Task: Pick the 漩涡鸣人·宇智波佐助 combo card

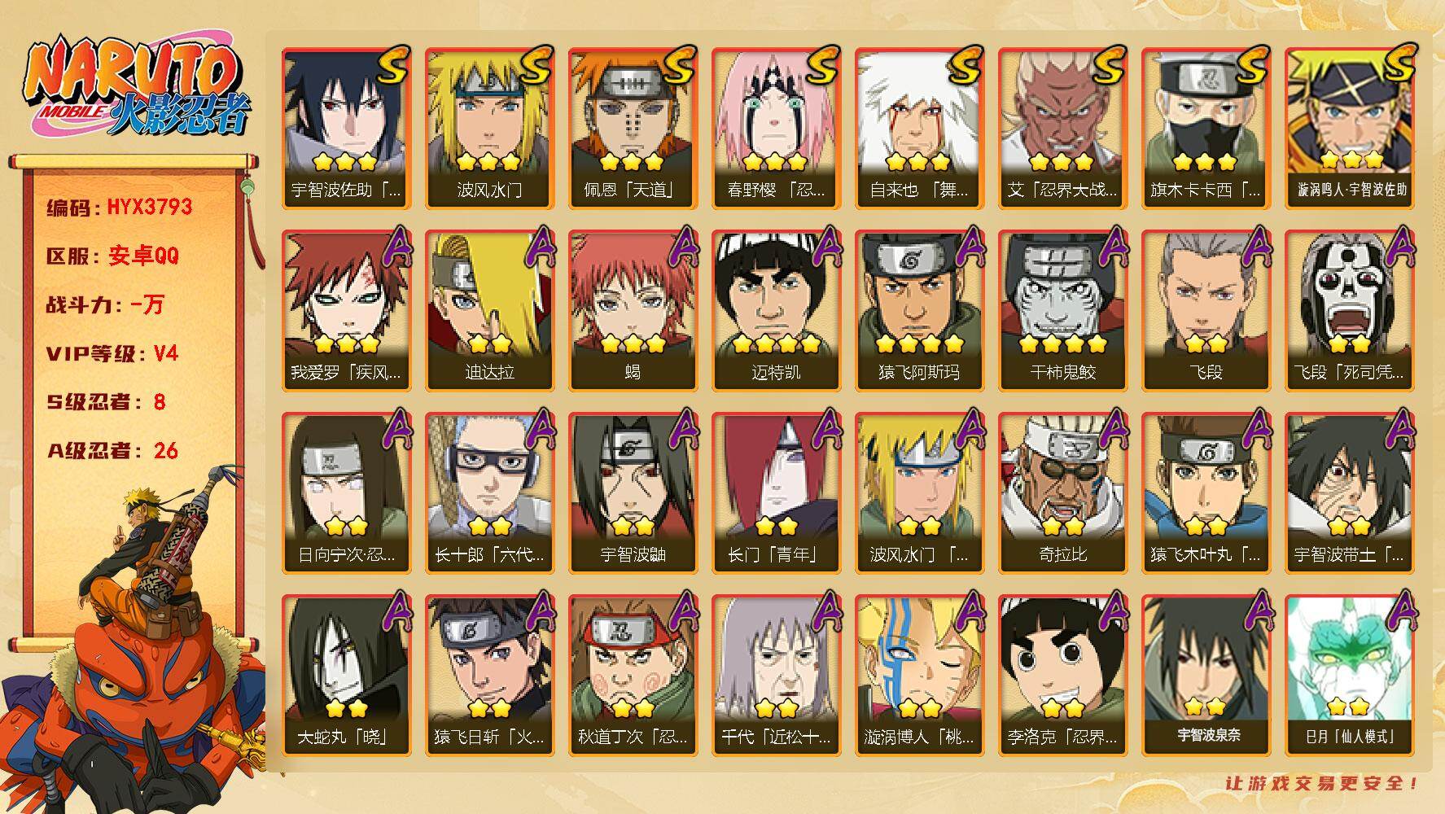Action: [1349, 128]
